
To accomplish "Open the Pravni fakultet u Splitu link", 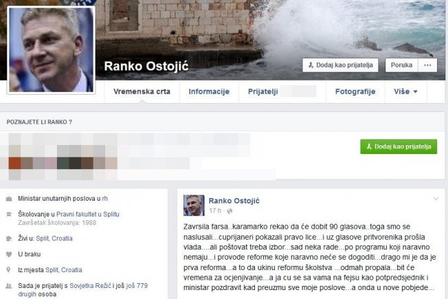I will [x=88, y=214].
